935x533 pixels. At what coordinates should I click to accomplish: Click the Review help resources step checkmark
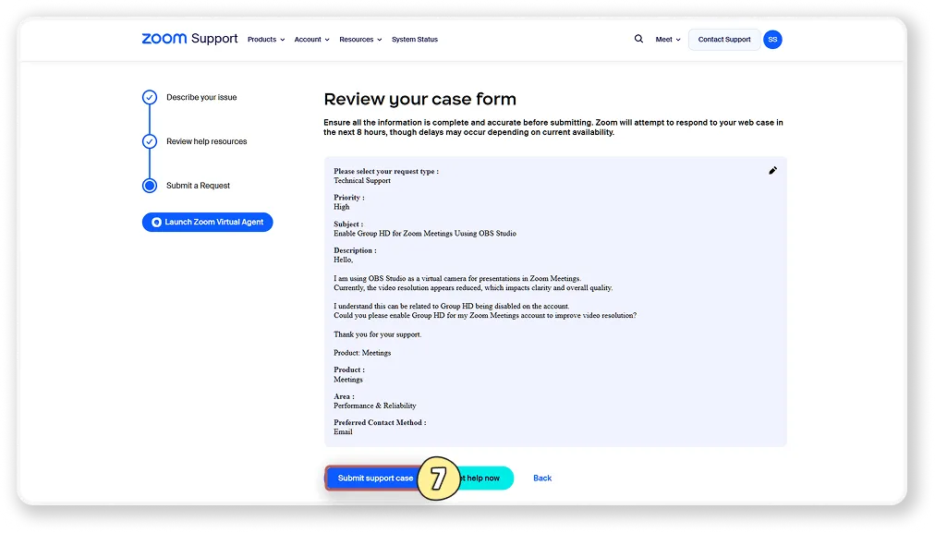point(150,141)
